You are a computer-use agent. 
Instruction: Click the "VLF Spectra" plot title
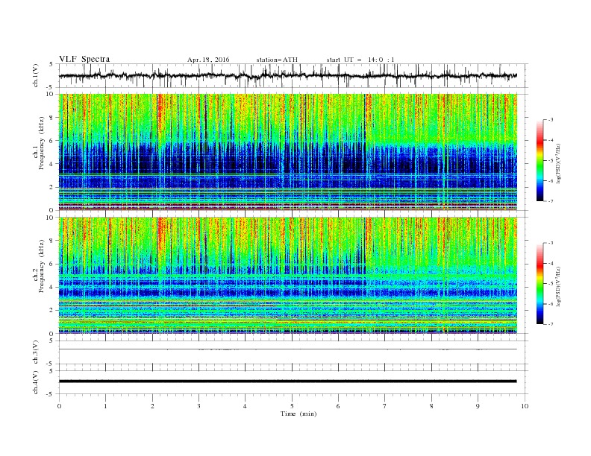pyautogui.click(x=84, y=59)
